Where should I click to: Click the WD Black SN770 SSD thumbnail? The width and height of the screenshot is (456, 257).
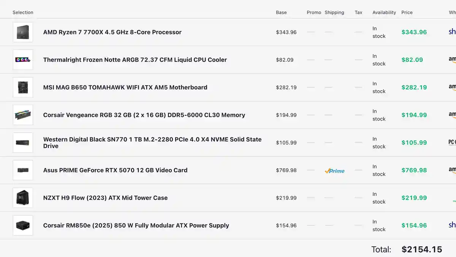click(x=23, y=142)
